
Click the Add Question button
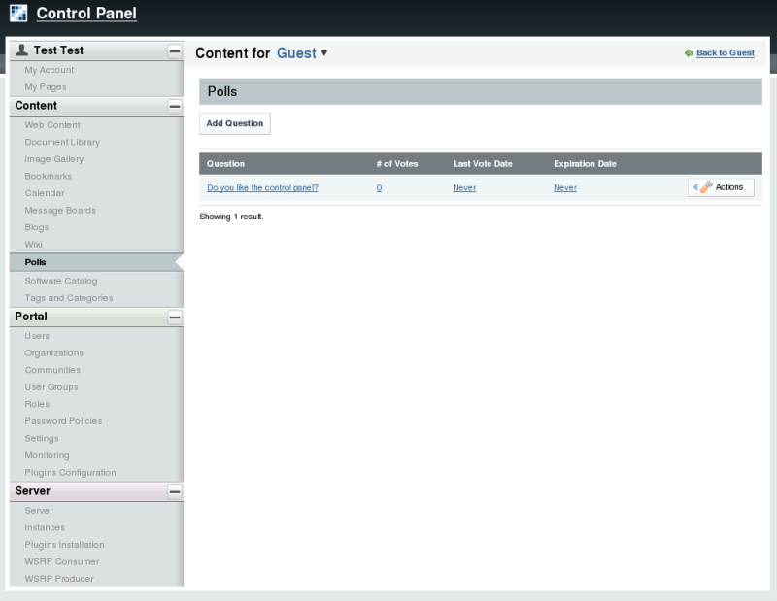pyautogui.click(x=235, y=123)
